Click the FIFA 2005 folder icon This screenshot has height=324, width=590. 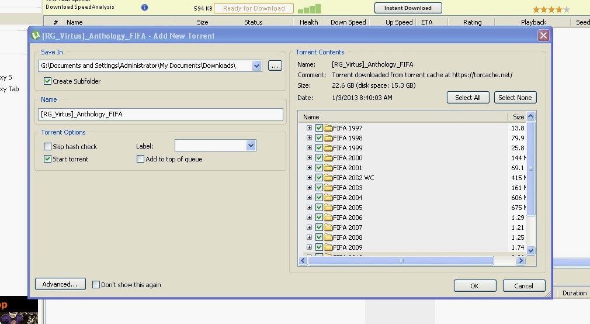click(328, 207)
